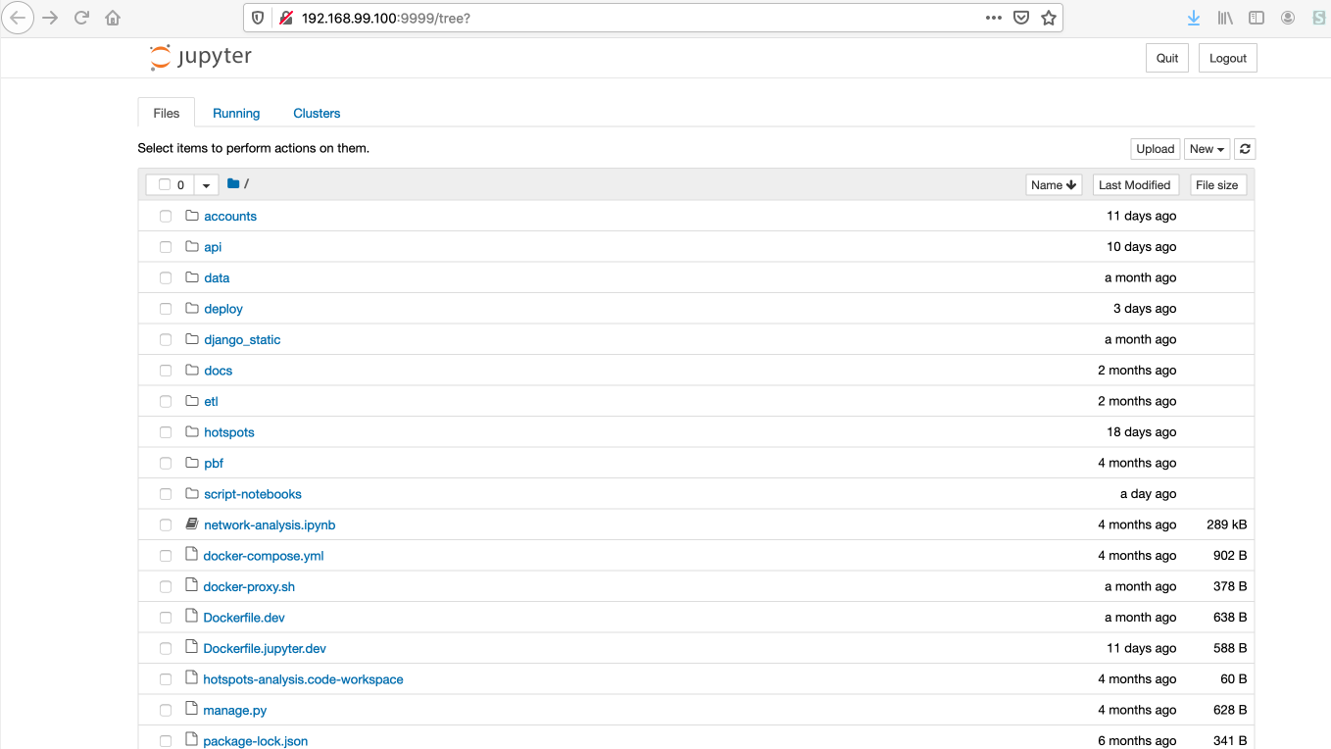Open the script-notebooks folder link
Image resolution: width=1331 pixels, height=749 pixels.
point(252,493)
